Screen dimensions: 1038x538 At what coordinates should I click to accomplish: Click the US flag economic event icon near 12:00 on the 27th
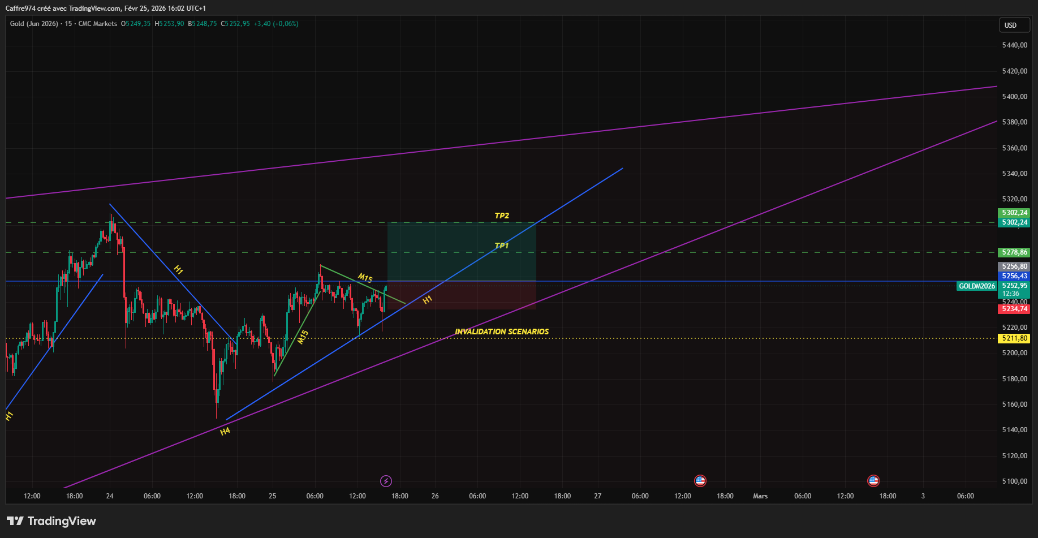pyautogui.click(x=700, y=481)
